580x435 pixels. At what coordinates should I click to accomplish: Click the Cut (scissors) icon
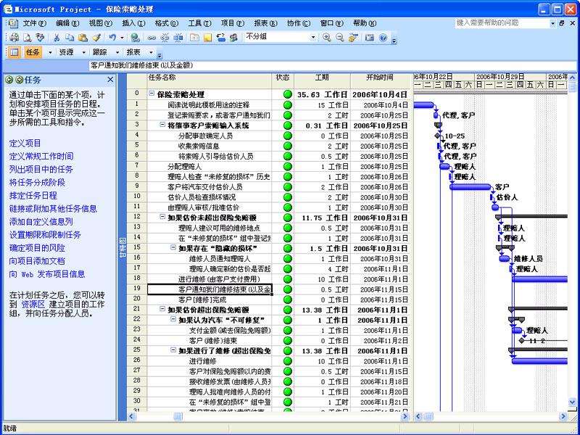[57, 38]
